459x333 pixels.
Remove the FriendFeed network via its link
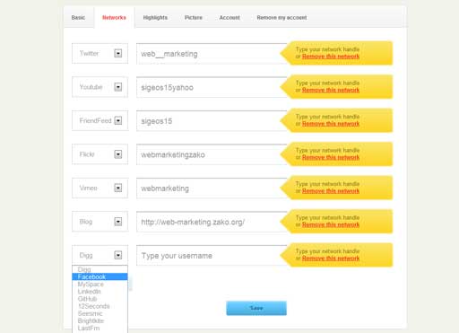331,124
